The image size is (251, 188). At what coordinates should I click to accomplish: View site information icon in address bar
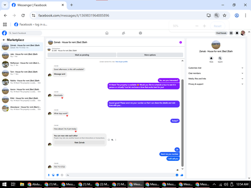click(34, 16)
